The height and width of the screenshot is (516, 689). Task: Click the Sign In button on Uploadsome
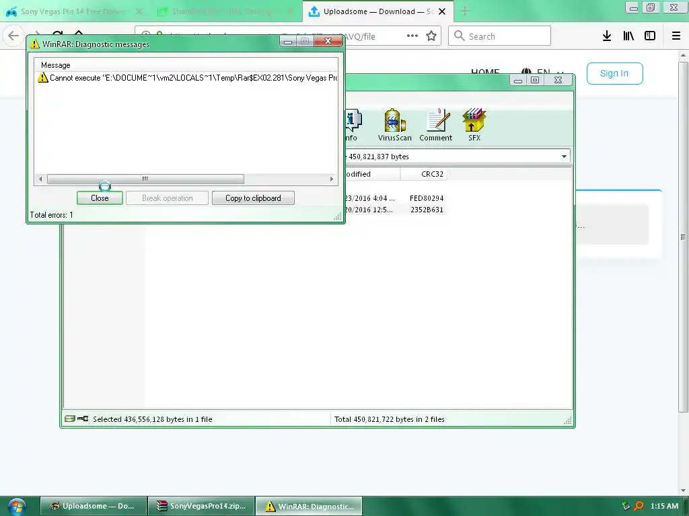pyautogui.click(x=615, y=73)
